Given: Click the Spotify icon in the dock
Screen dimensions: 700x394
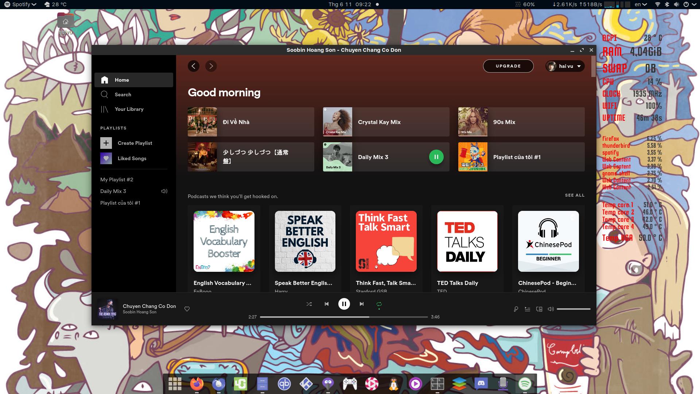Looking at the screenshot, I should pyautogui.click(x=525, y=384).
